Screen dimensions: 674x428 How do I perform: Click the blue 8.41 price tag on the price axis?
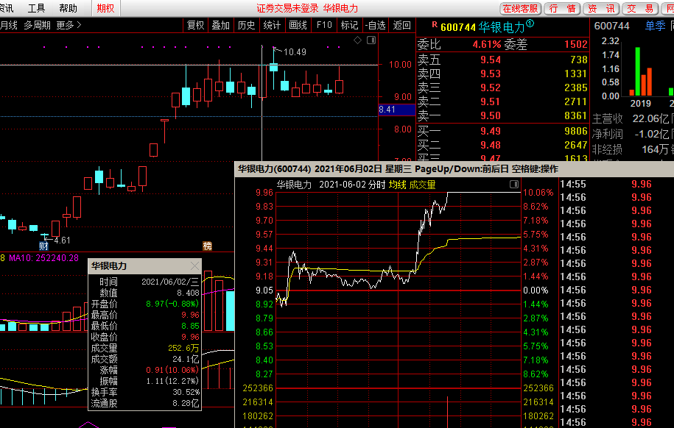(x=397, y=110)
